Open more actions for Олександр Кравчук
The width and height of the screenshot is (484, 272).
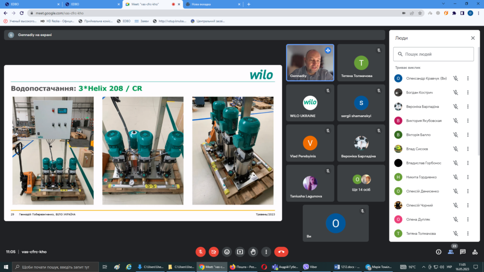point(468,78)
